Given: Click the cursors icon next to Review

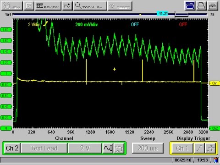Looking at the screenshot, I should coord(67,6).
